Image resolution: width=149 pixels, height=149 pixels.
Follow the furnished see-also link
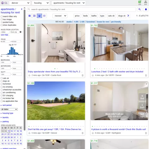[x=91, y=22]
